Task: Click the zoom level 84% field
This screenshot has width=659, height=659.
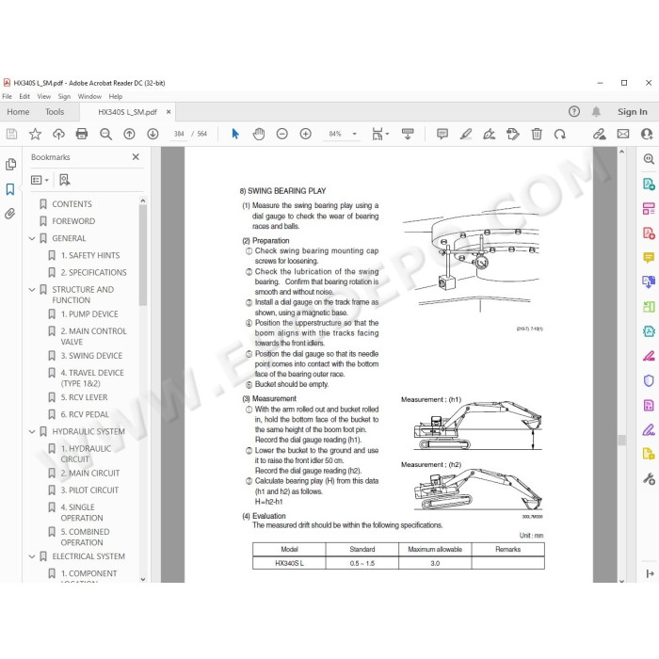Action: coord(335,134)
